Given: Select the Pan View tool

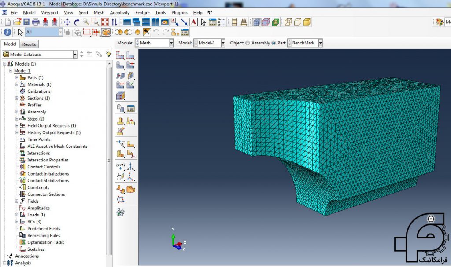Looking at the screenshot, I should pyautogui.click(x=67, y=22).
